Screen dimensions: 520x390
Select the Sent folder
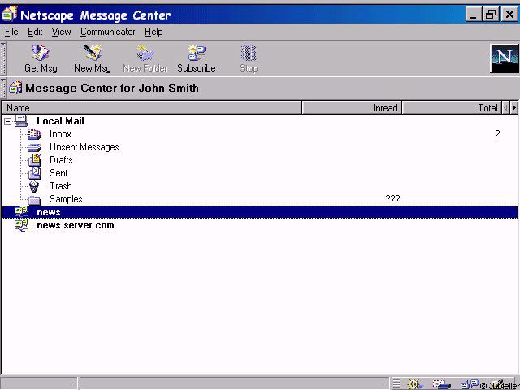pyautogui.click(x=58, y=173)
